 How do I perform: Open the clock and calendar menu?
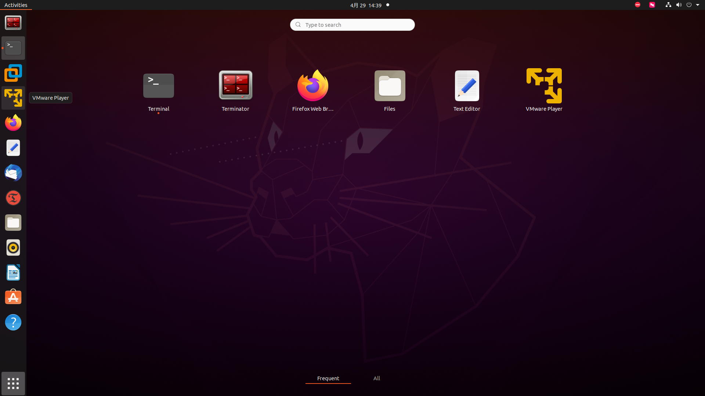(366, 5)
